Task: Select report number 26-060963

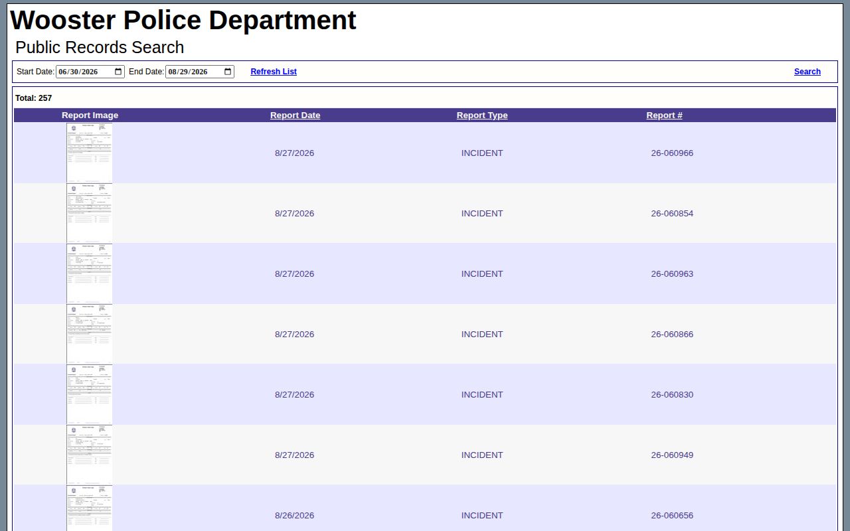Action: (672, 274)
